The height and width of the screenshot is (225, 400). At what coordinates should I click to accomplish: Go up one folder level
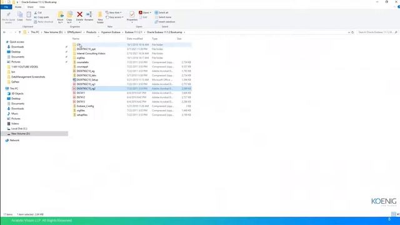click(19, 32)
